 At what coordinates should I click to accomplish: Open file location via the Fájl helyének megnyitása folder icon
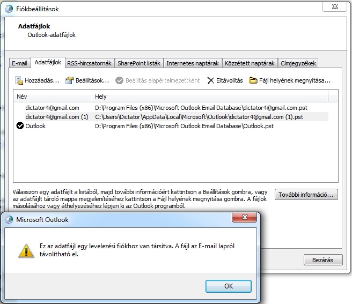(x=253, y=80)
